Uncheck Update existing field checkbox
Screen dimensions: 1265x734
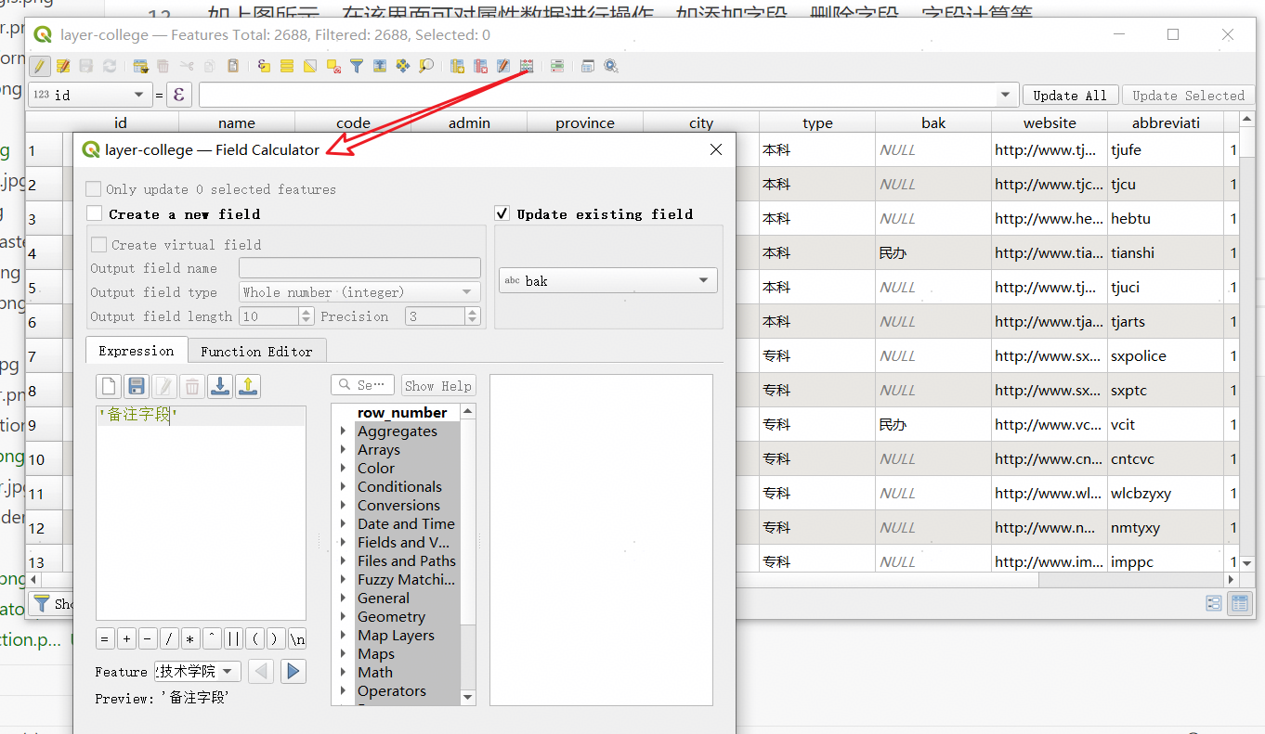tap(502, 213)
